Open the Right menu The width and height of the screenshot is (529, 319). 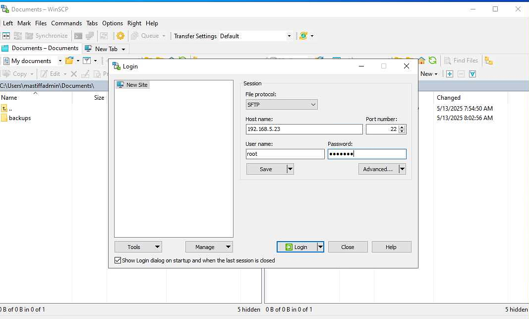pyautogui.click(x=134, y=23)
